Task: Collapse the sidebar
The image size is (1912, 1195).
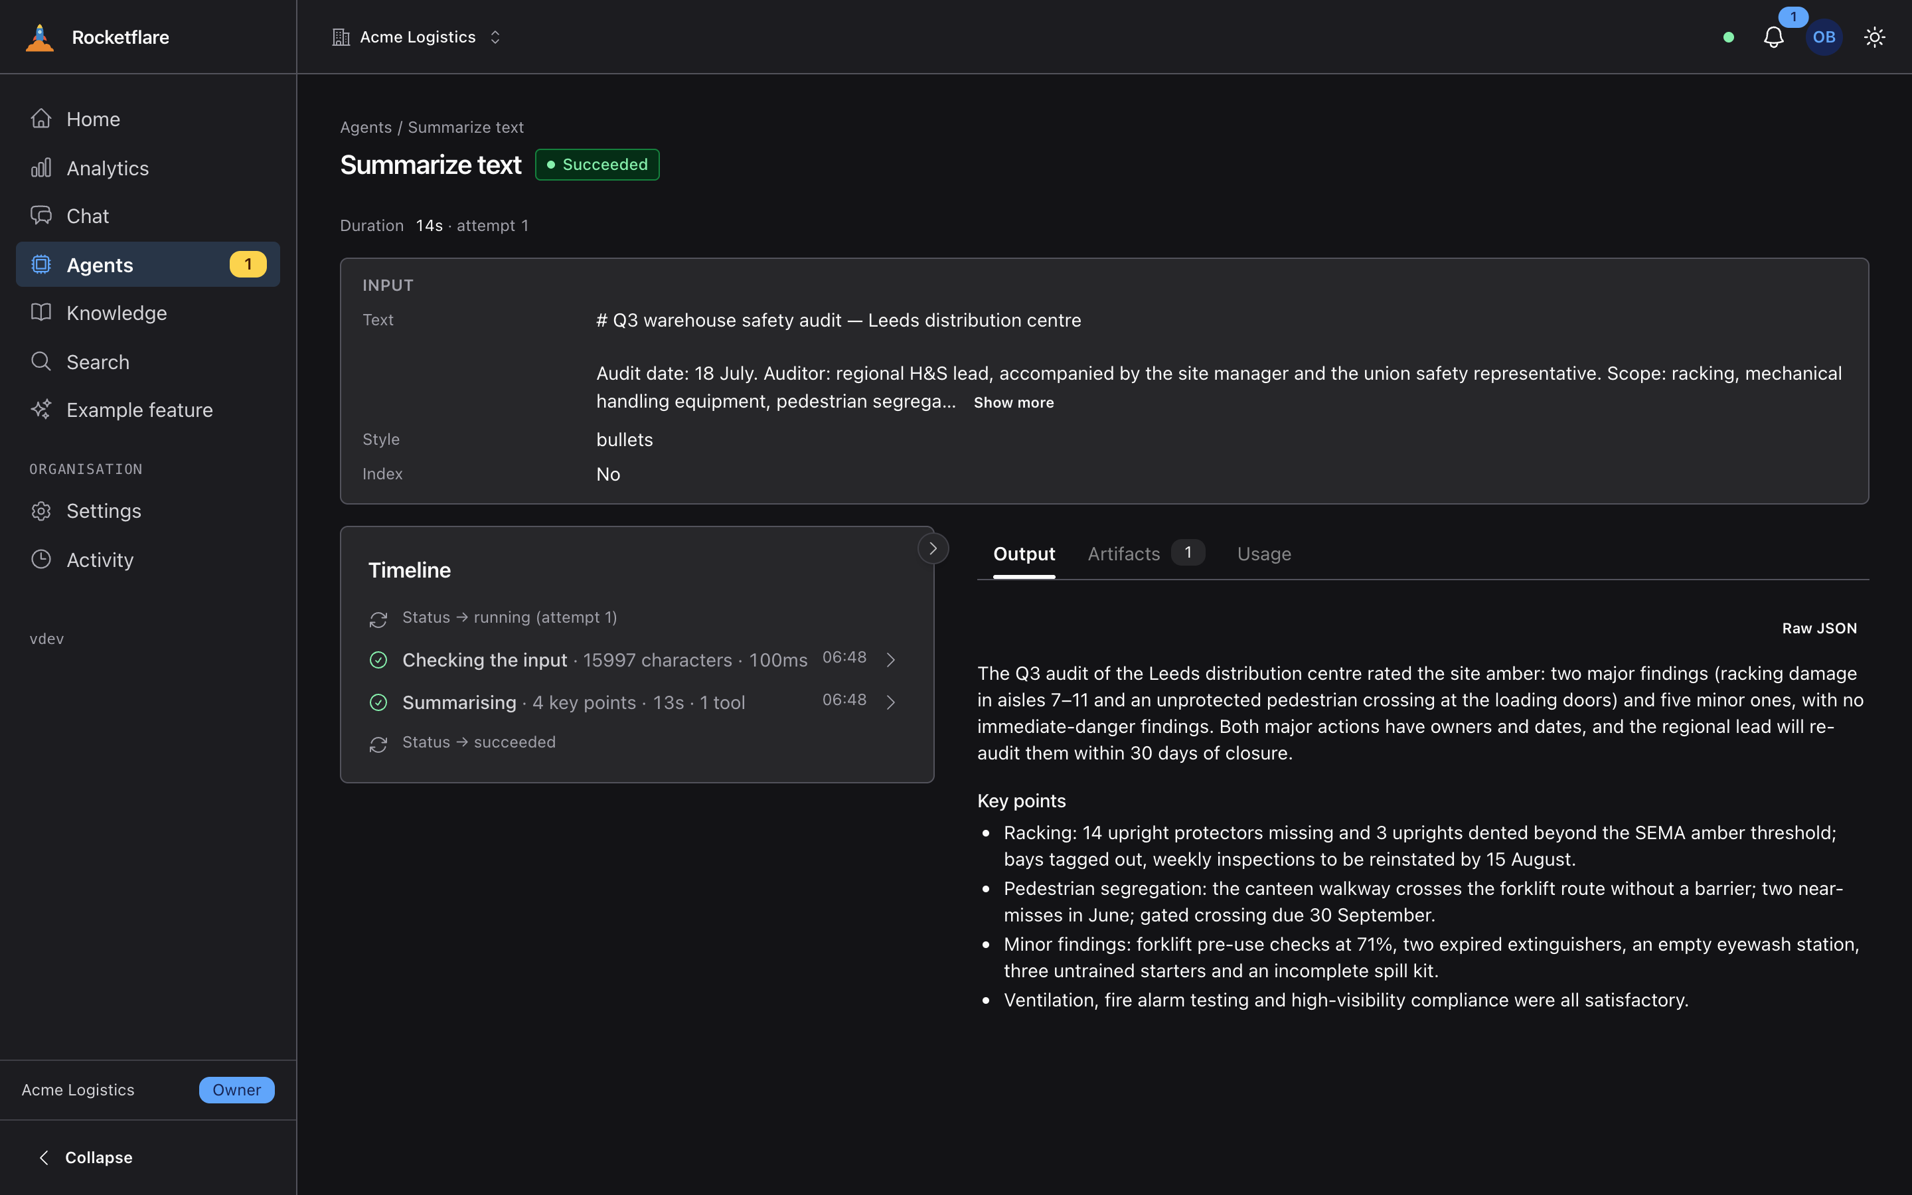Action: coord(86,1157)
